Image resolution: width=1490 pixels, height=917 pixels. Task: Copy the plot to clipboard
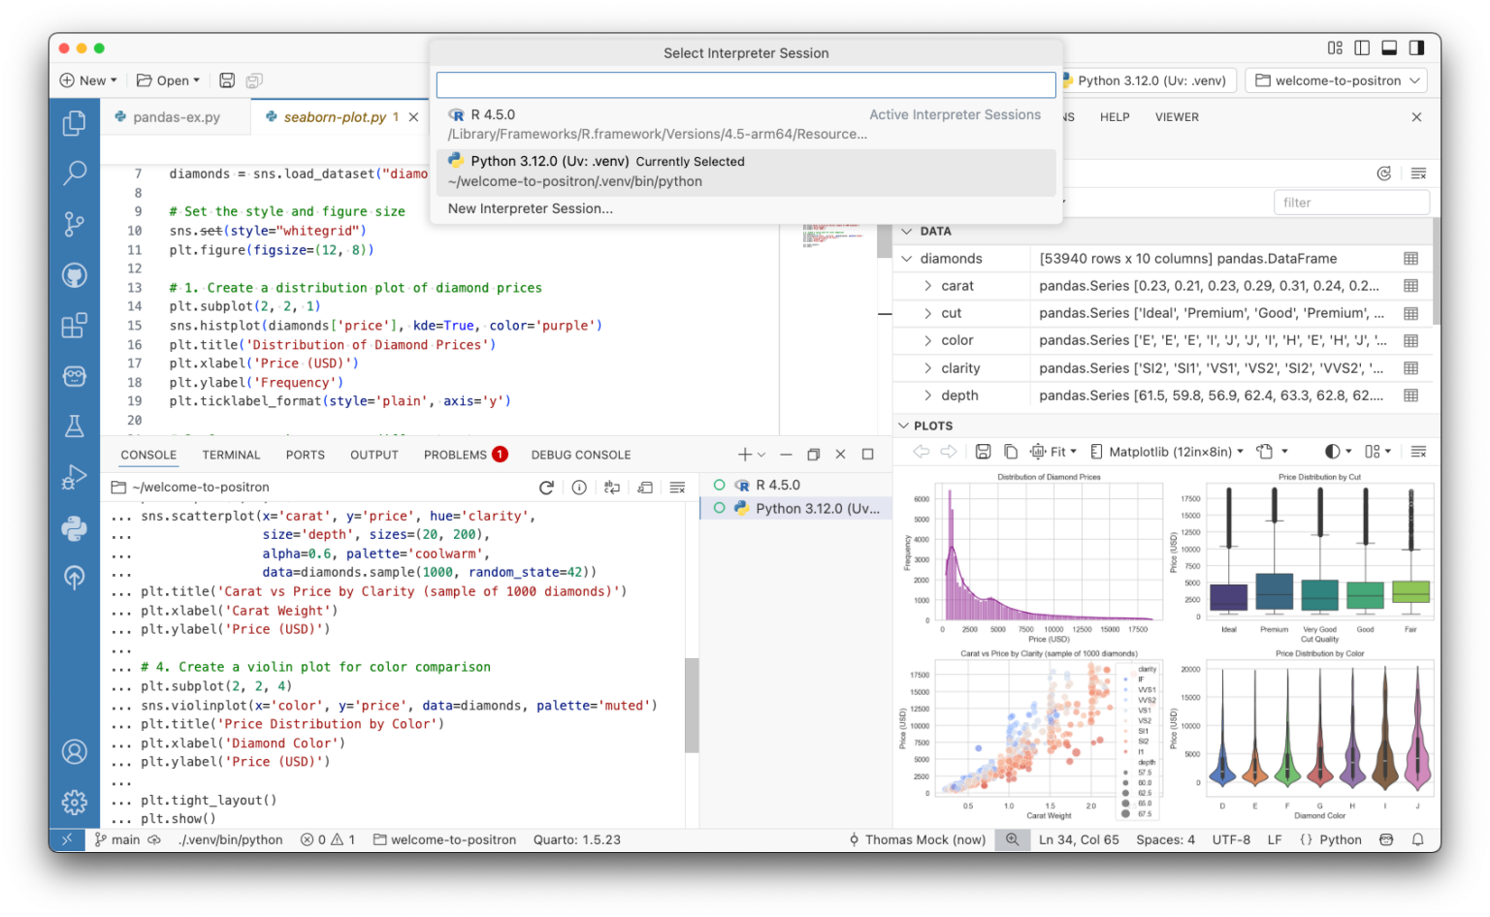(1010, 451)
